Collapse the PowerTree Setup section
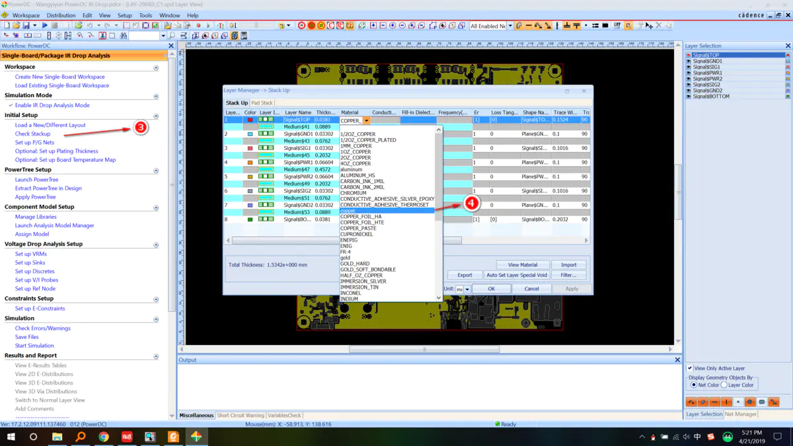 coord(156,170)
